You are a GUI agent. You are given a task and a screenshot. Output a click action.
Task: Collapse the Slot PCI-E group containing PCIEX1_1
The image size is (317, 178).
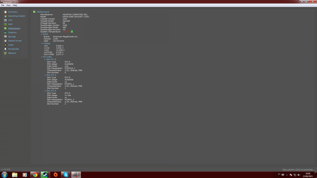(45, 75)
